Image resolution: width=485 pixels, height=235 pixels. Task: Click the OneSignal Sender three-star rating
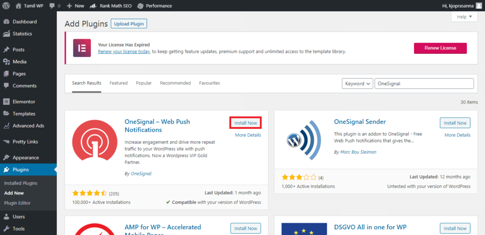299,177
